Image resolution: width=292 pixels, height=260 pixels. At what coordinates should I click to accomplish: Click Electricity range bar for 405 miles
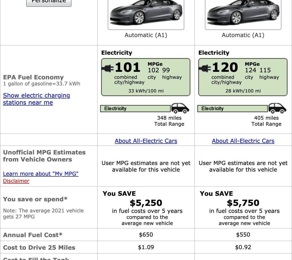[x=233, y=109]
